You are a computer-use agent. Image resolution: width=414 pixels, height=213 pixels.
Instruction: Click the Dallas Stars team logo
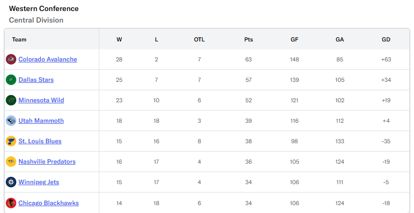11,80
